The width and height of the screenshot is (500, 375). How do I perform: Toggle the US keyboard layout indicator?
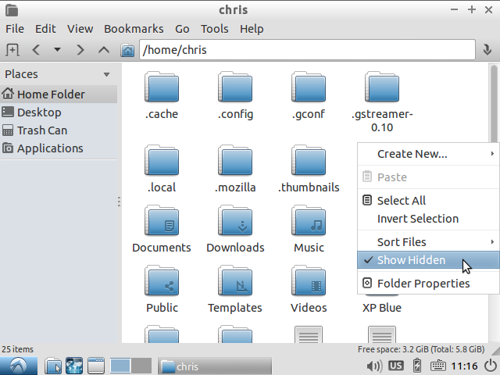point(396,366)
